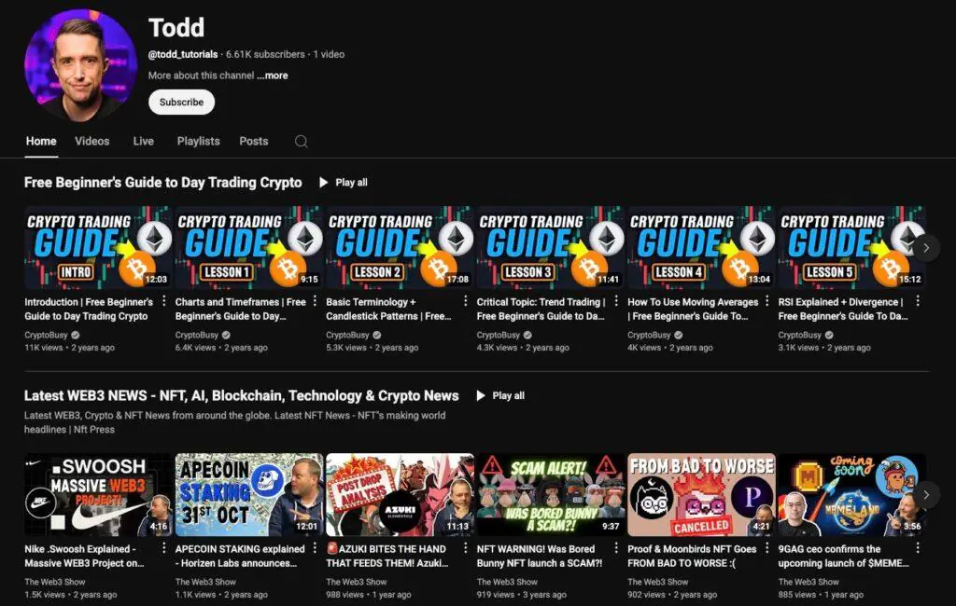Click Todd's channel avatar
The image size is (956, 606).
(79, 64)
